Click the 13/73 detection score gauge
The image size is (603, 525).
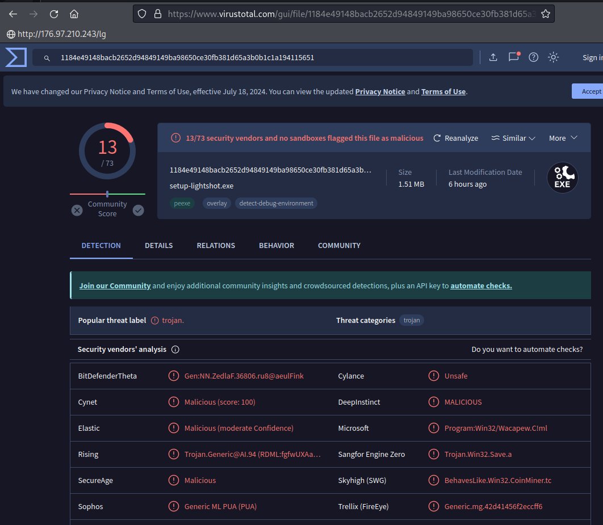107,151
